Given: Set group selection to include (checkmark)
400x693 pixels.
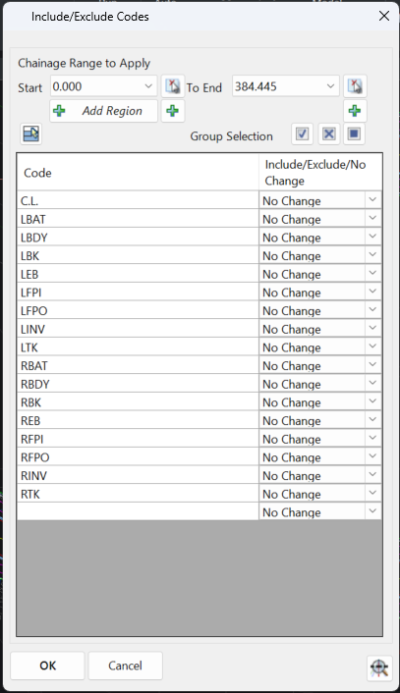Looking at the screenshot, I should [x=303, y=133].
